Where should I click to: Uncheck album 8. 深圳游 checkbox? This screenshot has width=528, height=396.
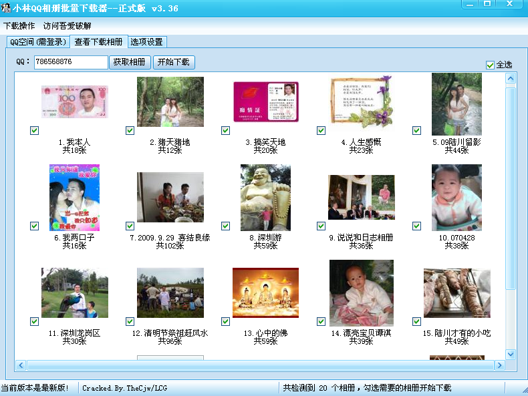click(226, 226)
